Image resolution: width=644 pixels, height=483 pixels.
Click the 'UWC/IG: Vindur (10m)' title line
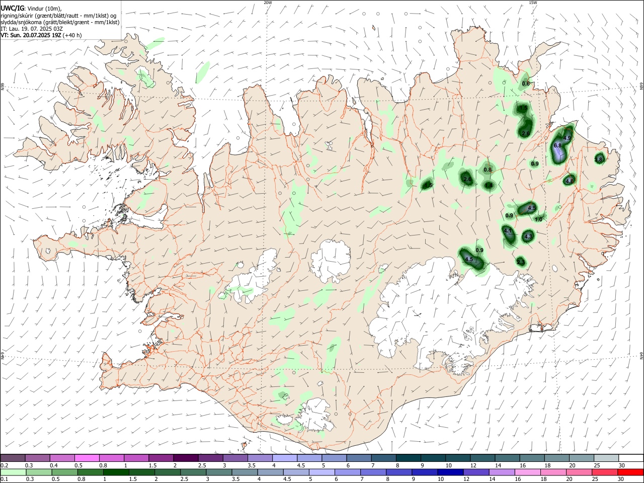[31, 8]
